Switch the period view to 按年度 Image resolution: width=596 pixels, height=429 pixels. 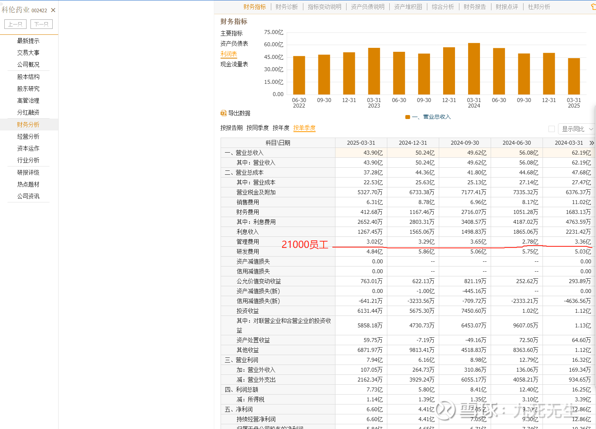click(281, 128)
